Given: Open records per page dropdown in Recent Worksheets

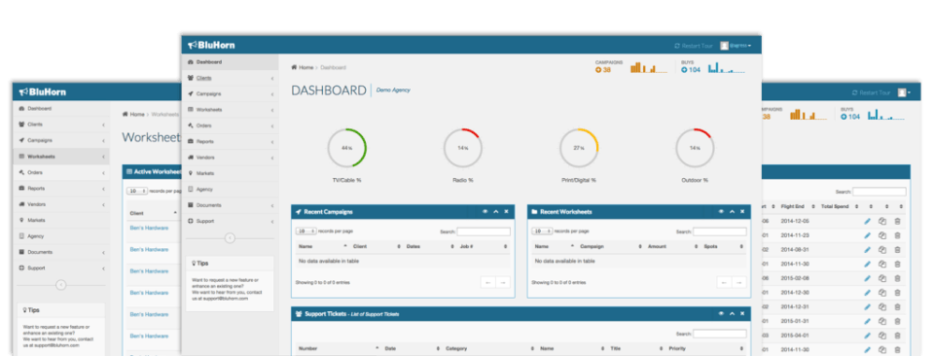Looking at the screenshot, I should click(542, 231).
